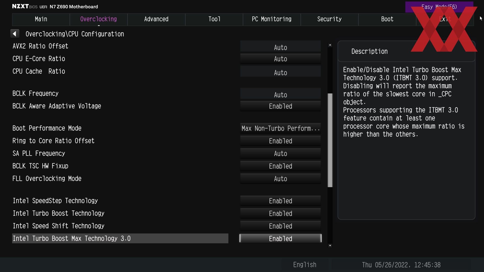484x272 pixels.
Task: Toggle Intel Turbo Boost Max Technology 3.0 value
Action: pyautogui.click(x=281, y=239)
